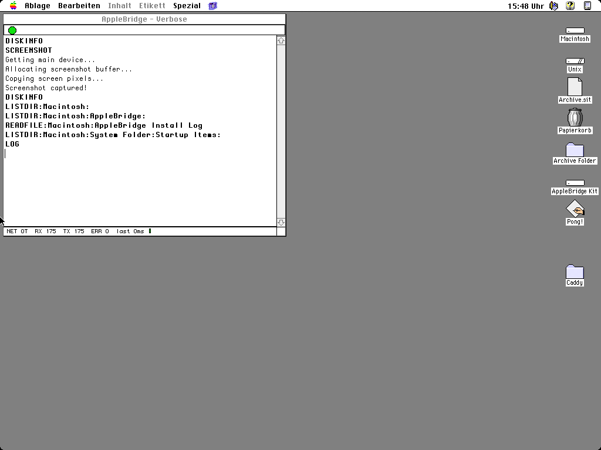This screenshot has width=601, height=450.
Task: Click 'Screenshot captured!' line
Action: 46,88
